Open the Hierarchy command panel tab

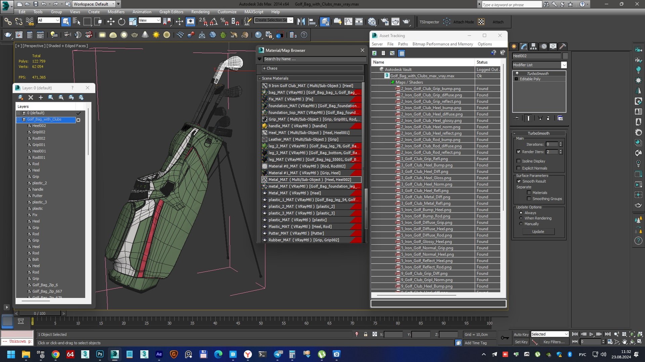coord(533,46)
